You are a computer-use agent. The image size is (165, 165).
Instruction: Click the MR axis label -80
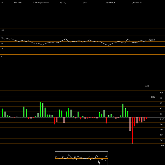161,140
